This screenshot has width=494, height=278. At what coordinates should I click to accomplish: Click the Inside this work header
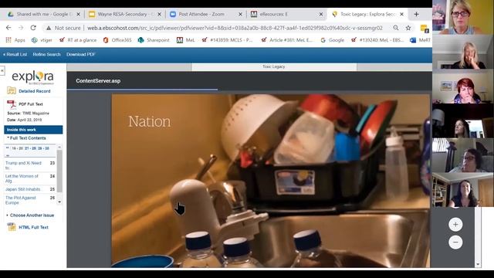[33, 130]
